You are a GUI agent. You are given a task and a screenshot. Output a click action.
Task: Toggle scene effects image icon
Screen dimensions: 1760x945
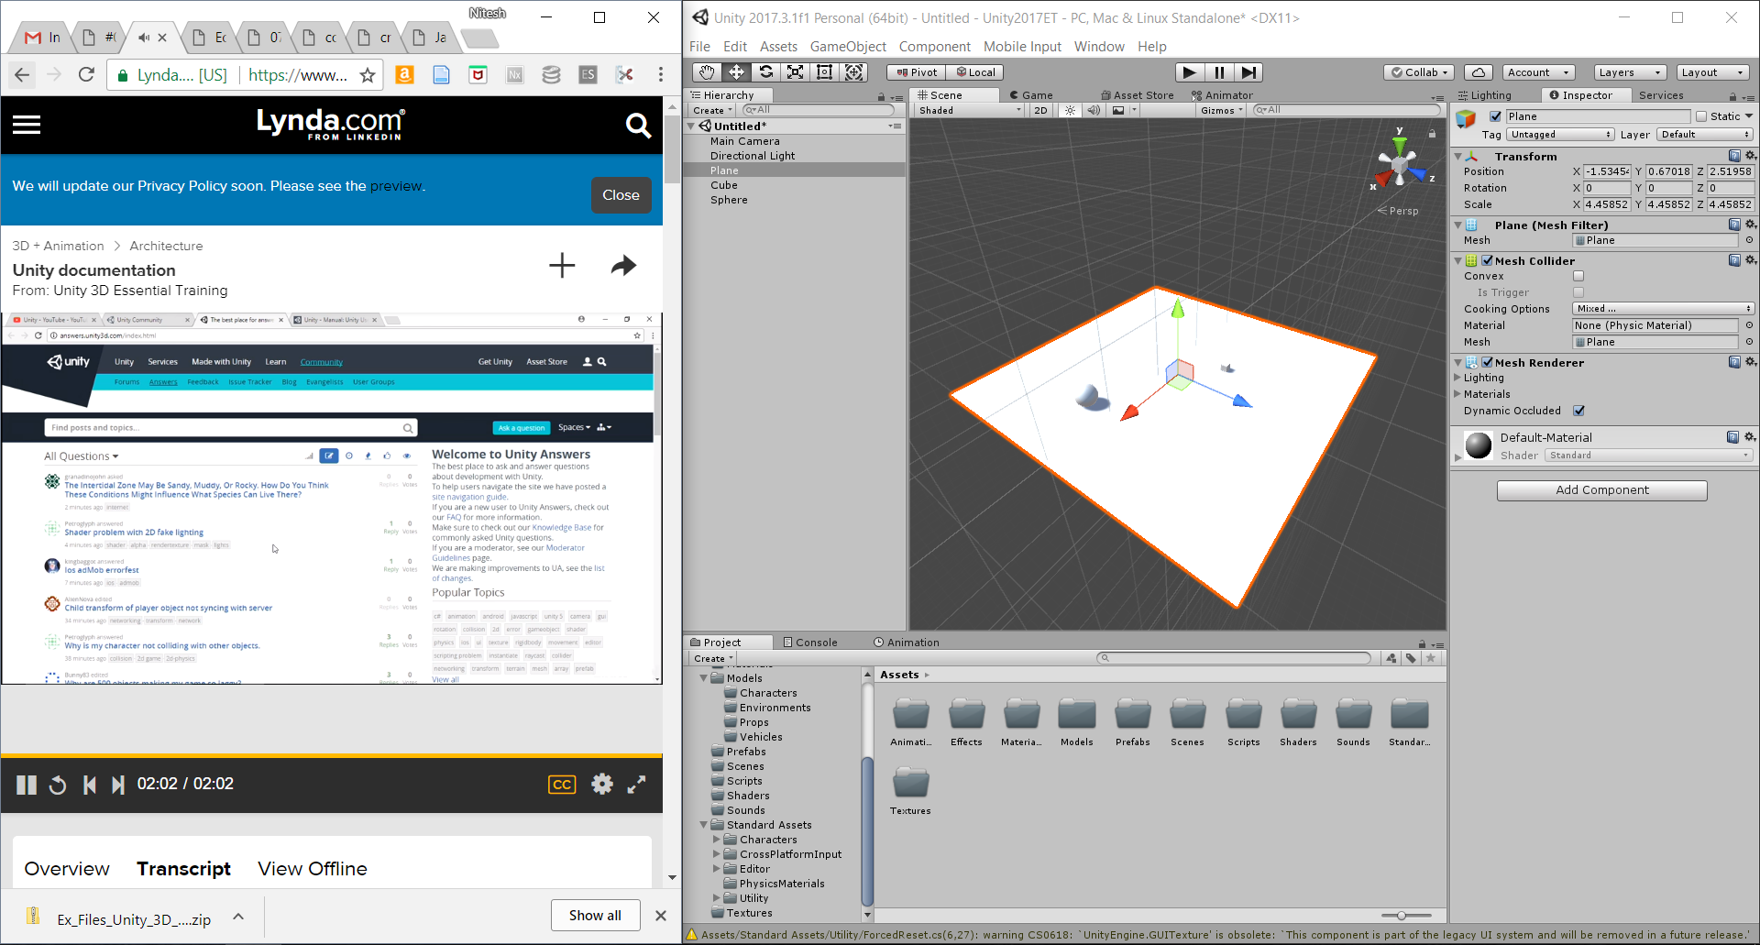click(x=1118, y=110)
